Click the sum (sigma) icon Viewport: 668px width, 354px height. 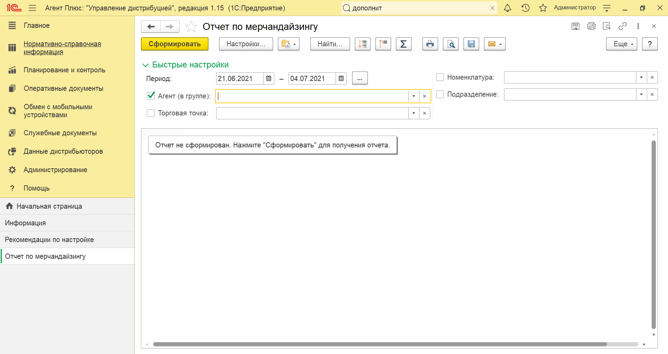[x=404, y=44]
